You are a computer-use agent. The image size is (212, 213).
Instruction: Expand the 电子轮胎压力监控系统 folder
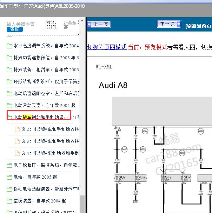coord(9,165)
